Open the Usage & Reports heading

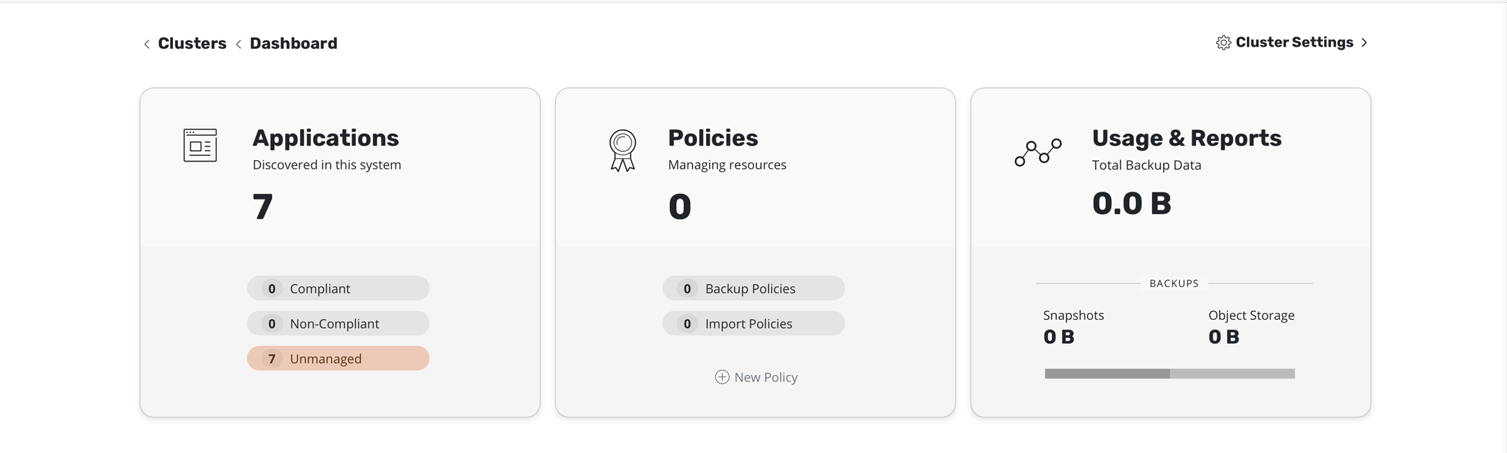tap(1186, 138)
